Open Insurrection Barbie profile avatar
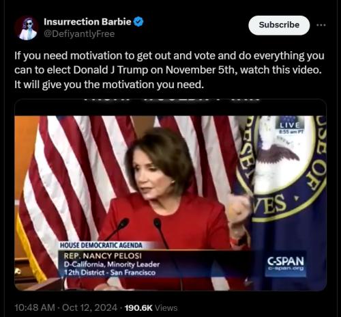 tap(27, 28)
